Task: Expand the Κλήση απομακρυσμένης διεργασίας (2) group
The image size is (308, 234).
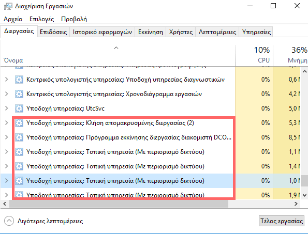Action: tap(7, 123)
